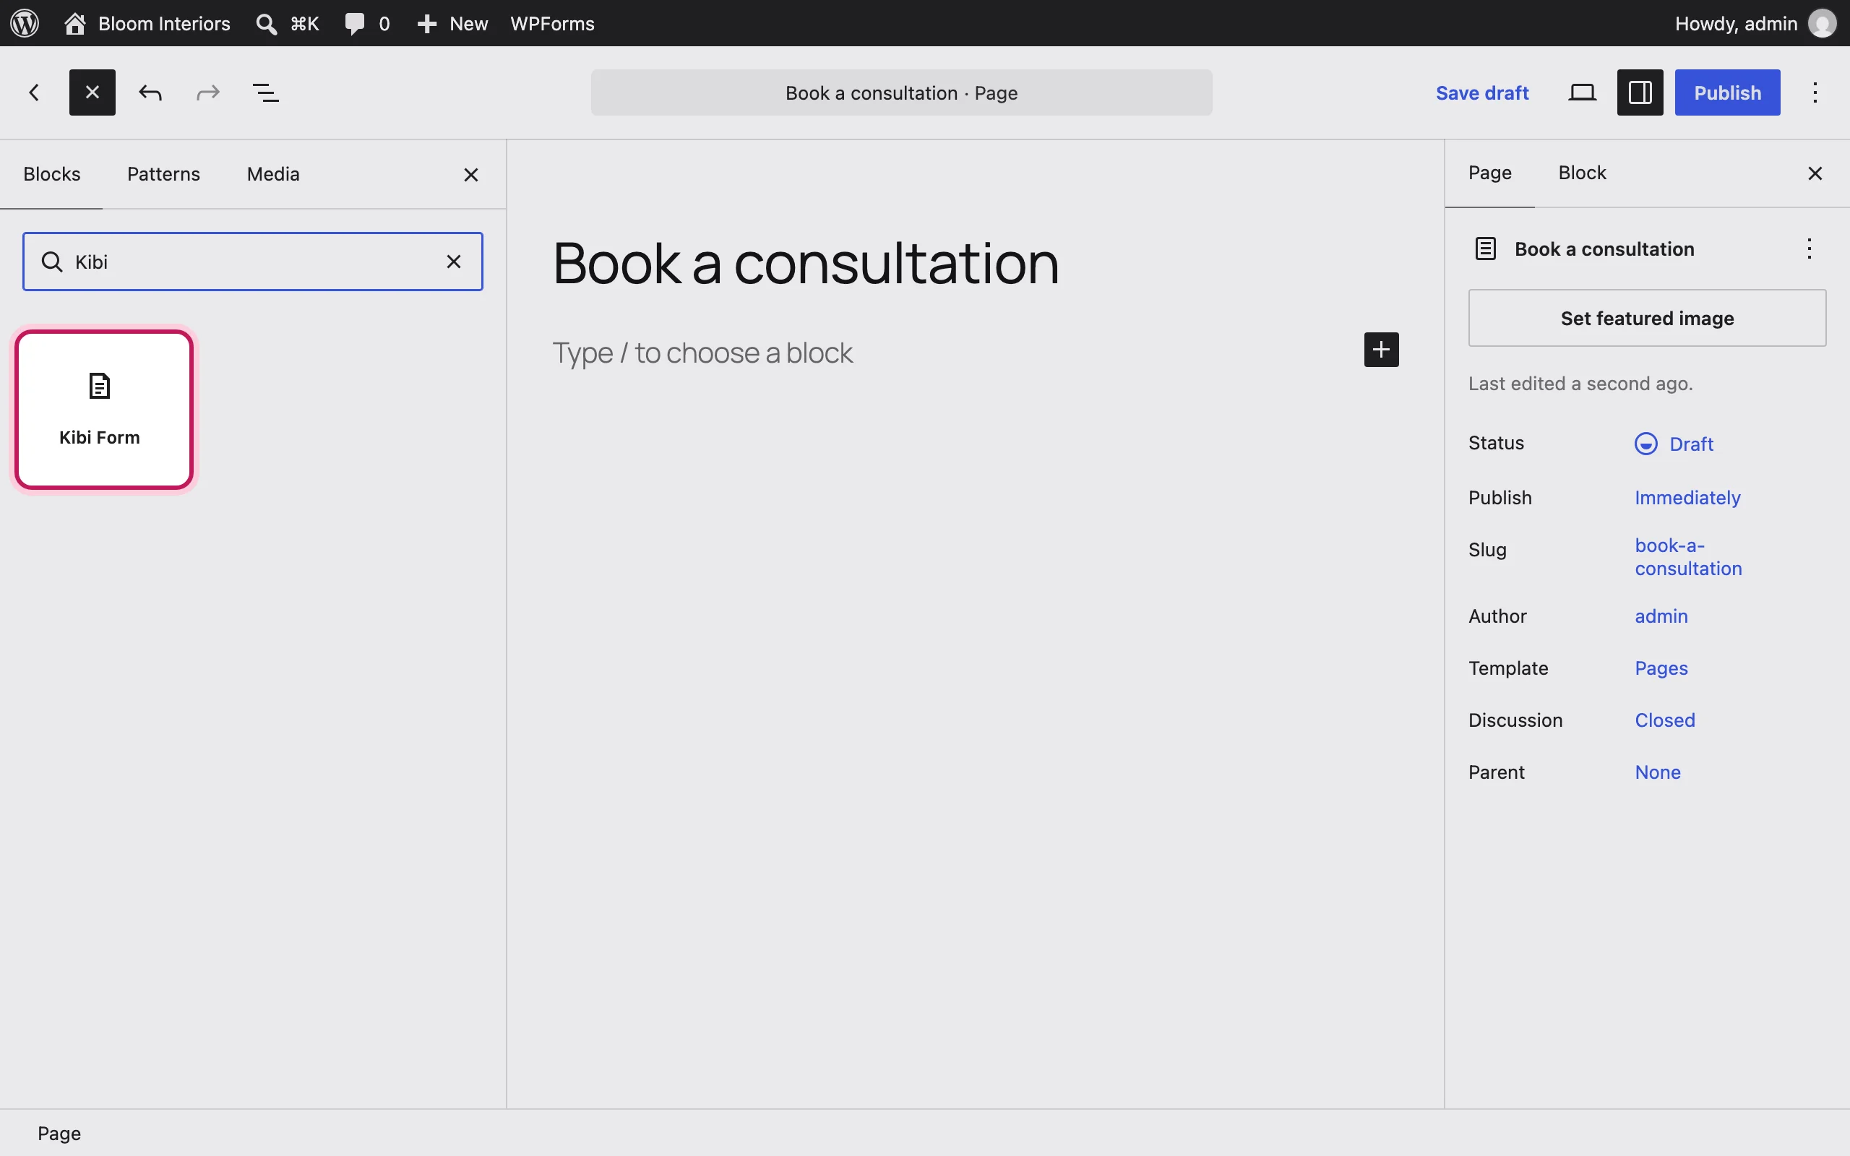Save the page as draft
The image size is (1850, 1156).
[1481, 92]
